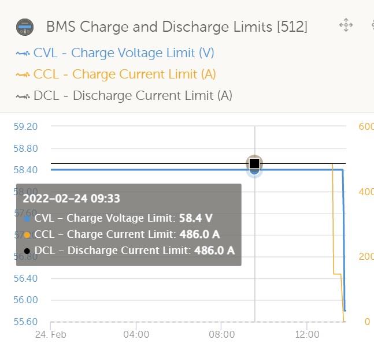This screenshot has height=351, width=374.
Task: Toggle CVL - Charge Voltage Limit series
Action: pyautogui.click(x=124, y=53)
